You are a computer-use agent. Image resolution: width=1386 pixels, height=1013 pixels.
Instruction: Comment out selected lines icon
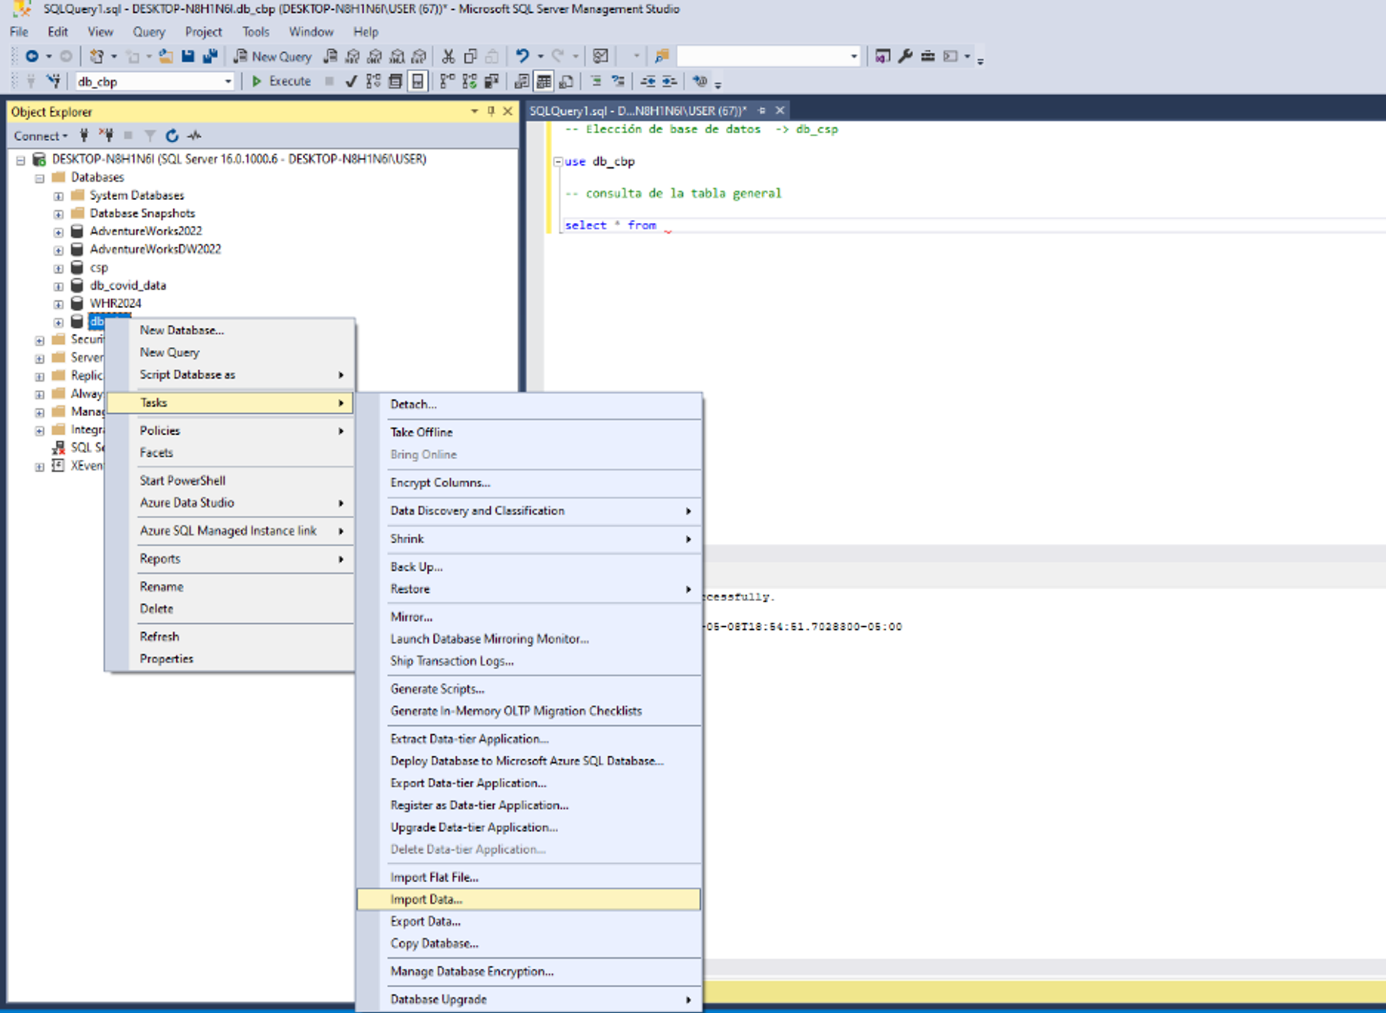(596, 81)
